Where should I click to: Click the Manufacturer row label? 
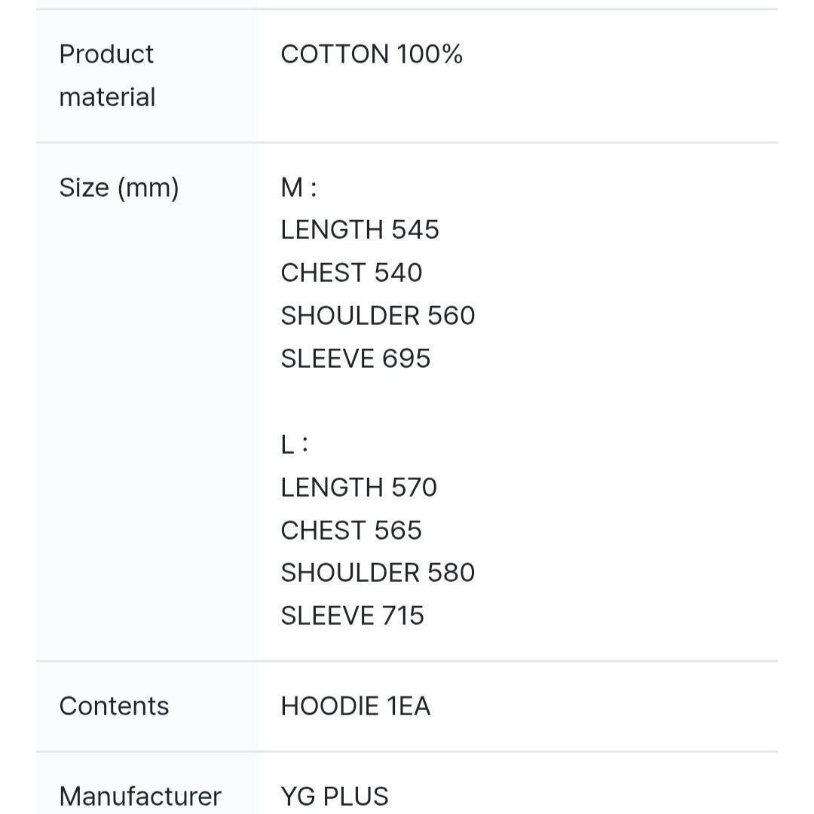pyautogui.click(x=140, y=796)
